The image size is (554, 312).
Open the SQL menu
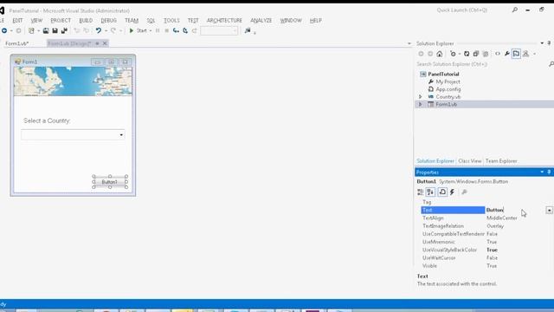[151, 21]
